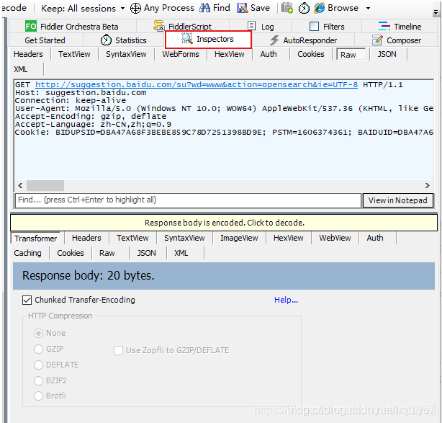
Task: Select response Headers tab
Action: 86,239
